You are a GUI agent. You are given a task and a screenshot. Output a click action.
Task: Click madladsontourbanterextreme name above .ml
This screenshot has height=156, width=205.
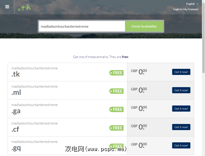(x=35, y=87)
